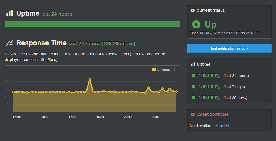
Task: Click the bar icon in Uptime panel header
Action: click(193, 64)
